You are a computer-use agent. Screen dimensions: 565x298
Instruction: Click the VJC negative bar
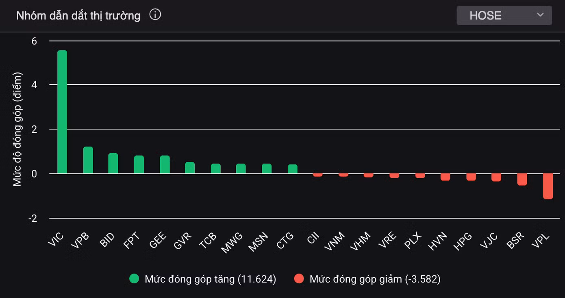click(x=496, y=177)
